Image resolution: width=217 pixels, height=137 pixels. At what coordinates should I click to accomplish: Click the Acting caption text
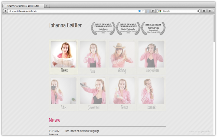pyautogui.click(x=122, y=71)
